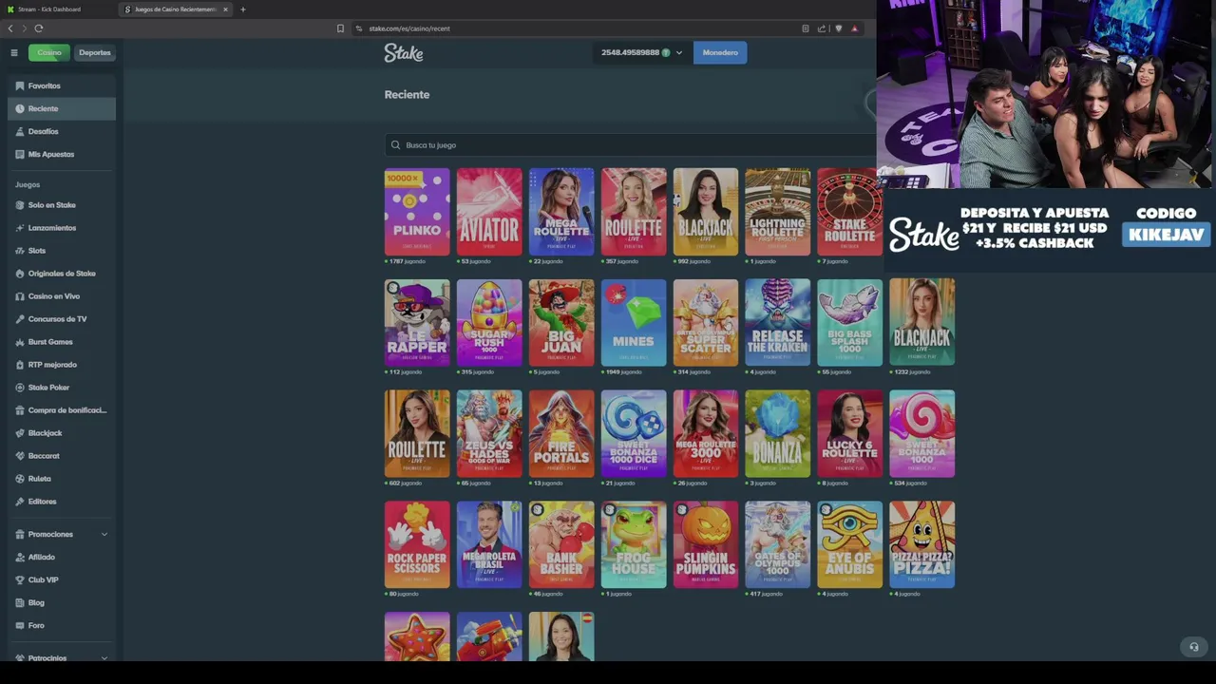Click the Brave Rewards triangle icon
Viewport: 1216px width, 684px height.
(x=854, y=28)
